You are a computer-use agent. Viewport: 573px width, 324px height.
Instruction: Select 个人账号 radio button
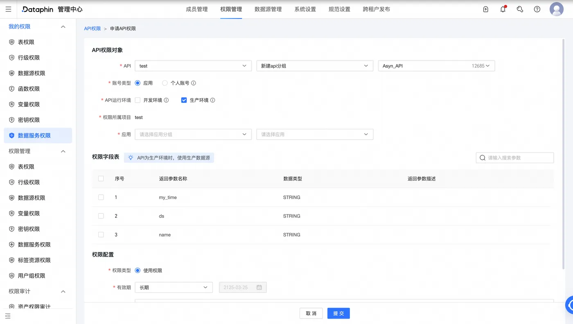[165, 83]
